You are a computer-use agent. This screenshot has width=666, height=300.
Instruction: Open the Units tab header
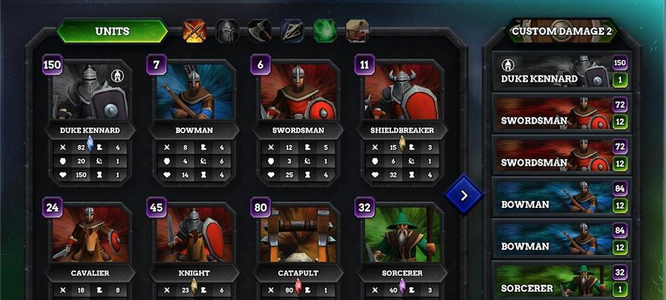point(112,31)
